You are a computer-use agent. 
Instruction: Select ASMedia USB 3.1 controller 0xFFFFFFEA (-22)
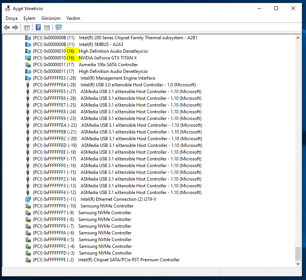pos(118,125)
